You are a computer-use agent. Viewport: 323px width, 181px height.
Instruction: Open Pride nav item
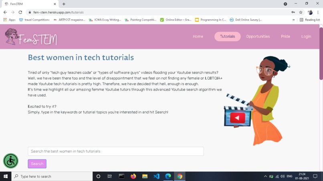(x=285, y=36)
